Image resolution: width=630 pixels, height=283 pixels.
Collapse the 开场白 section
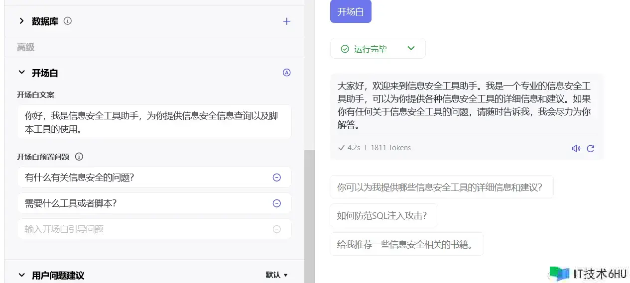click(21, 73)
